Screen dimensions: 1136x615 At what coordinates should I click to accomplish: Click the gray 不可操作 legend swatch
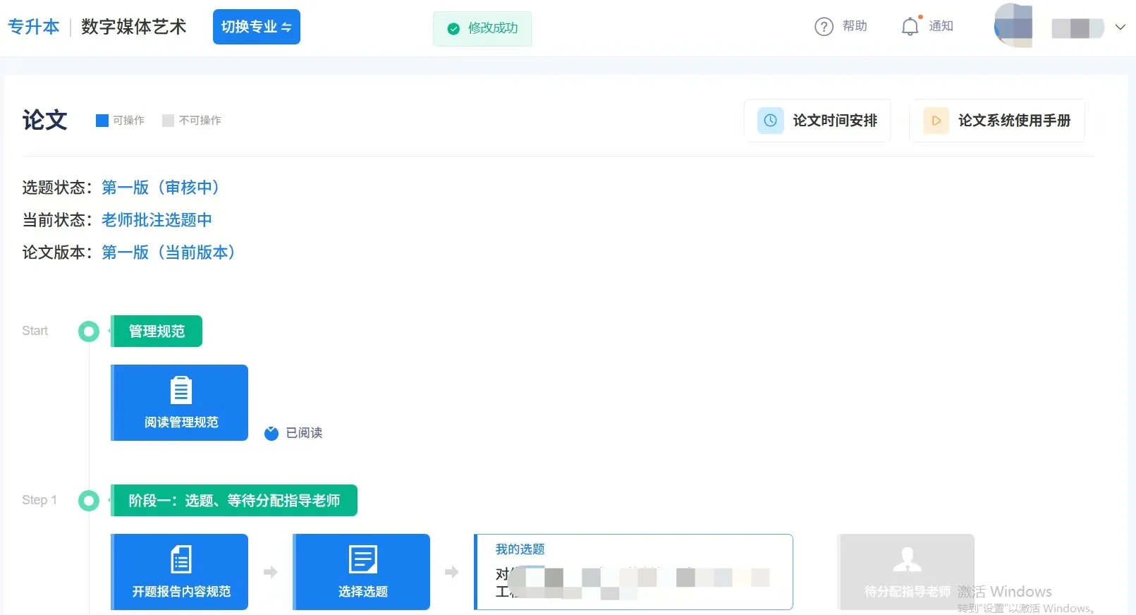pos(168,121)
